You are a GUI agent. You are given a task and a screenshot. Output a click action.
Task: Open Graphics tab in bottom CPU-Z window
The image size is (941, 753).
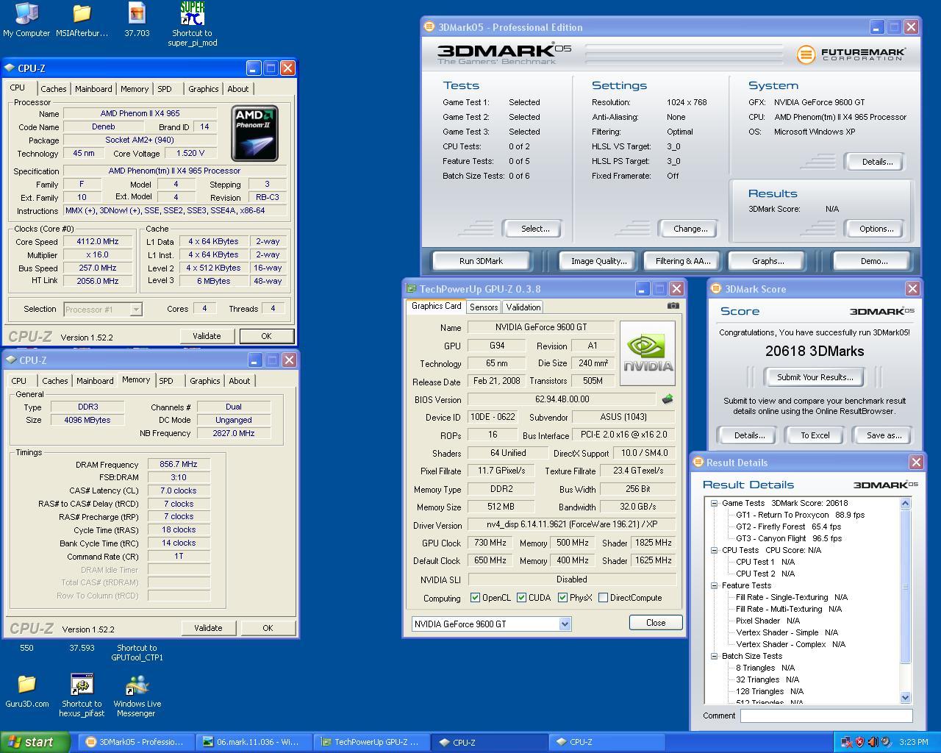click(x=204, y=381)
